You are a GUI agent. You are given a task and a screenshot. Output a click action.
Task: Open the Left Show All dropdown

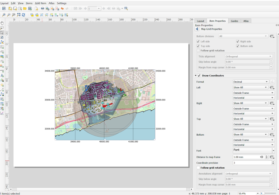click(251, 87)
